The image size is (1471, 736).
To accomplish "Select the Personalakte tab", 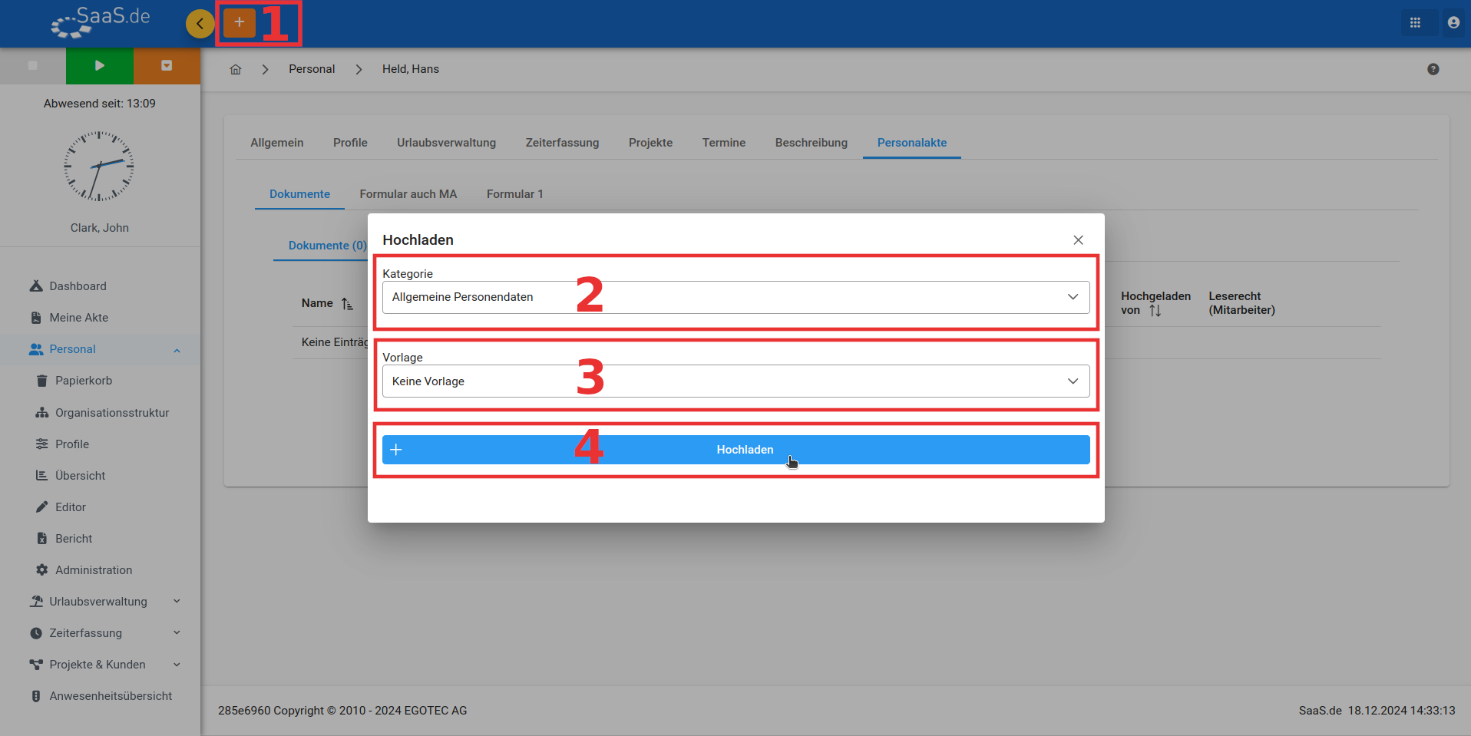I will click(x=912, y=143).
